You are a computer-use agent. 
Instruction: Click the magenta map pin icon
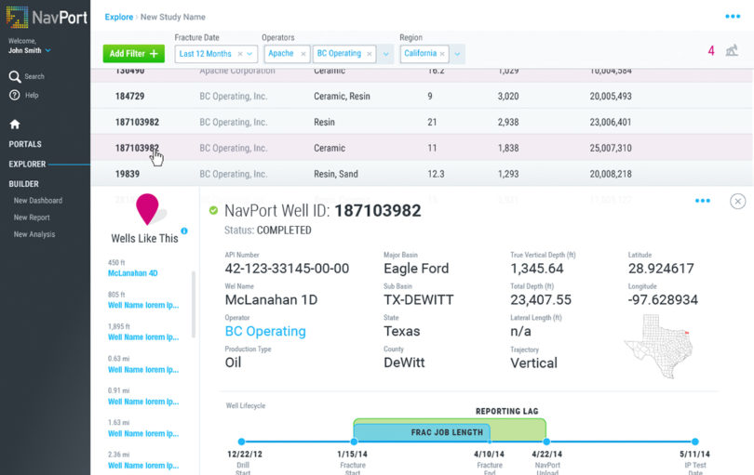click(x=148, y=209)
